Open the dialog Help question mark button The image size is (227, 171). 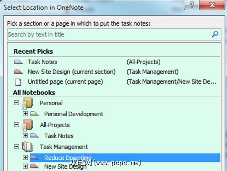tap(192, 5)
